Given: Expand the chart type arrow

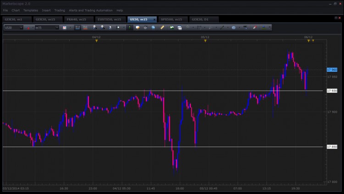Looking at the screenshot, I should point(70,28).
